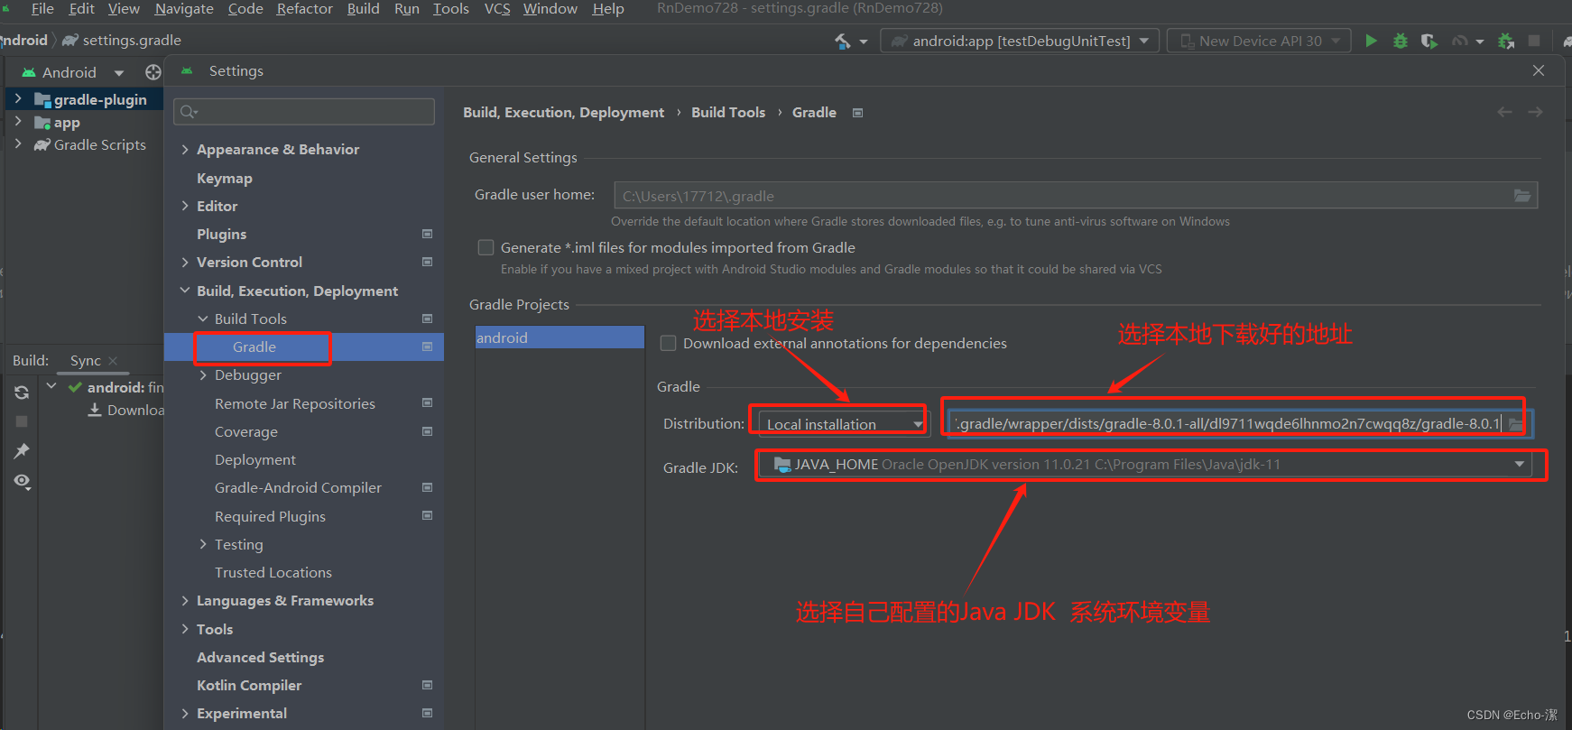The width and height of the screenshot is (1572, 730).
Task: Attach debugger to Android process icon
Action: pyautogui.click(x=1505, y=41)
